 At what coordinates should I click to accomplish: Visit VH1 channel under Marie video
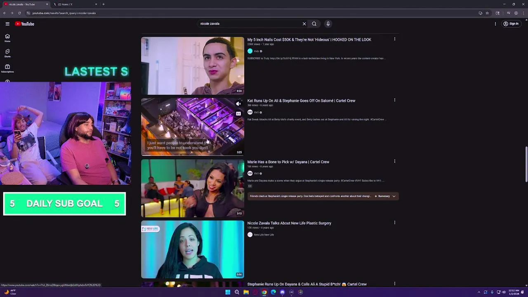point(256,174)
